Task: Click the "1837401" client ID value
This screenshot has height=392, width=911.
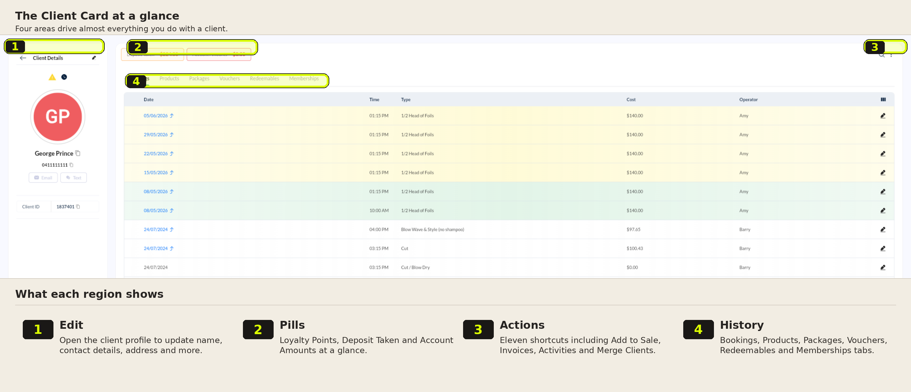Action: coord(65,207)
